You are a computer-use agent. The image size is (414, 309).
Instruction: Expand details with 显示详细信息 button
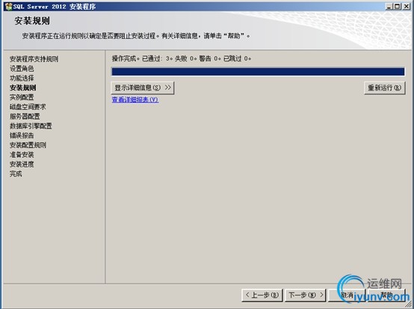pos(143,88)
